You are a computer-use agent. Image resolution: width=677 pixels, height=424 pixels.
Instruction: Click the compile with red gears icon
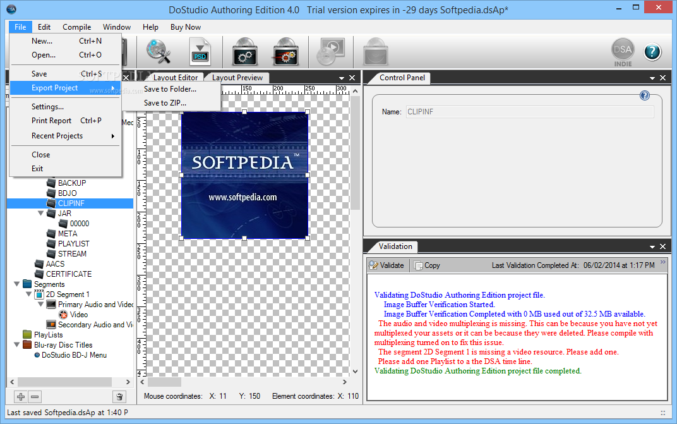point(285,51)
